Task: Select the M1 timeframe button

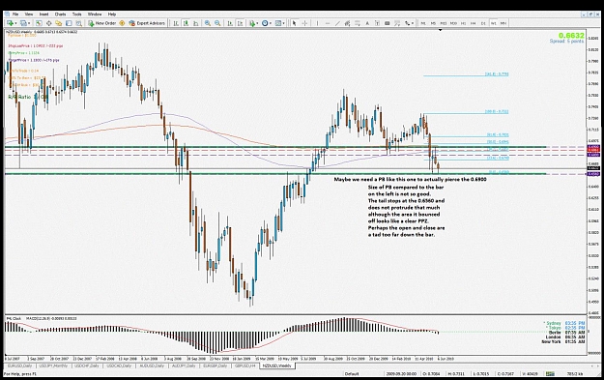Action: (x=423, y=23)
